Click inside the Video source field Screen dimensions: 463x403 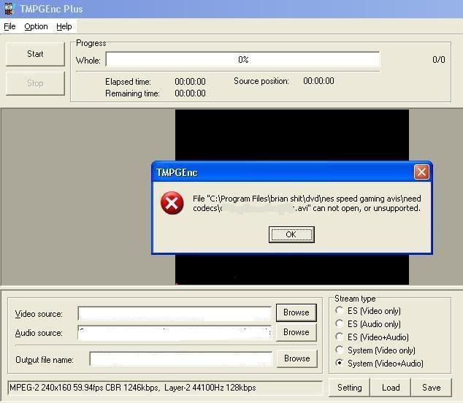point(175,313)
